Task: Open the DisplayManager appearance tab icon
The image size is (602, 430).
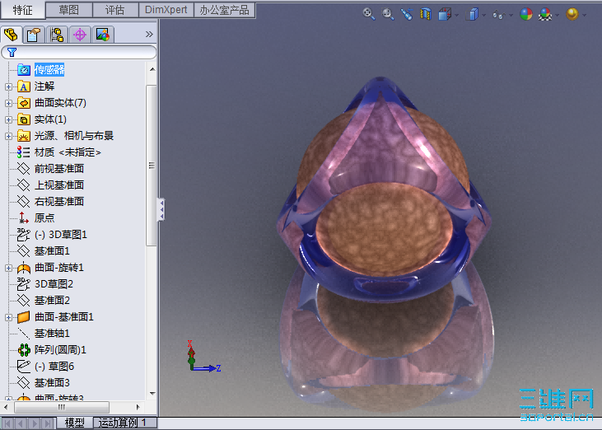Action: pyautogui.click(x=102, y=35)
